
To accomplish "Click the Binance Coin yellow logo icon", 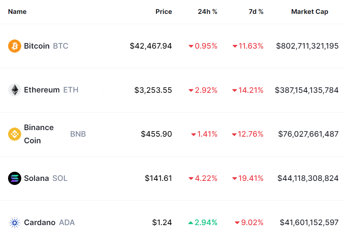I will point(15,134).
